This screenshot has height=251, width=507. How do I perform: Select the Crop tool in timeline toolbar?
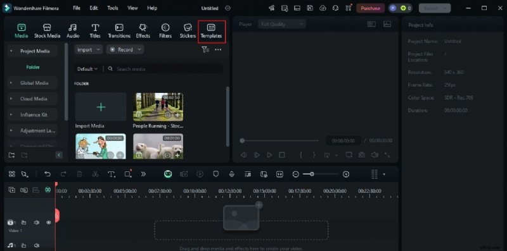pyautogui.click(x=128, y=174)
